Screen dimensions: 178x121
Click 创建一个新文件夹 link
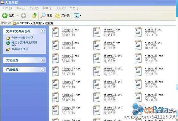pyautogui.click(x=22, y=38)
